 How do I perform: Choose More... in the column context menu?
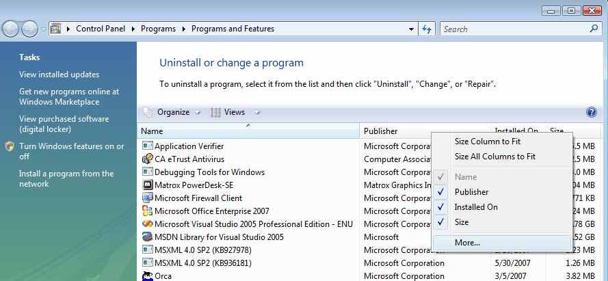(x=467, y=243)
